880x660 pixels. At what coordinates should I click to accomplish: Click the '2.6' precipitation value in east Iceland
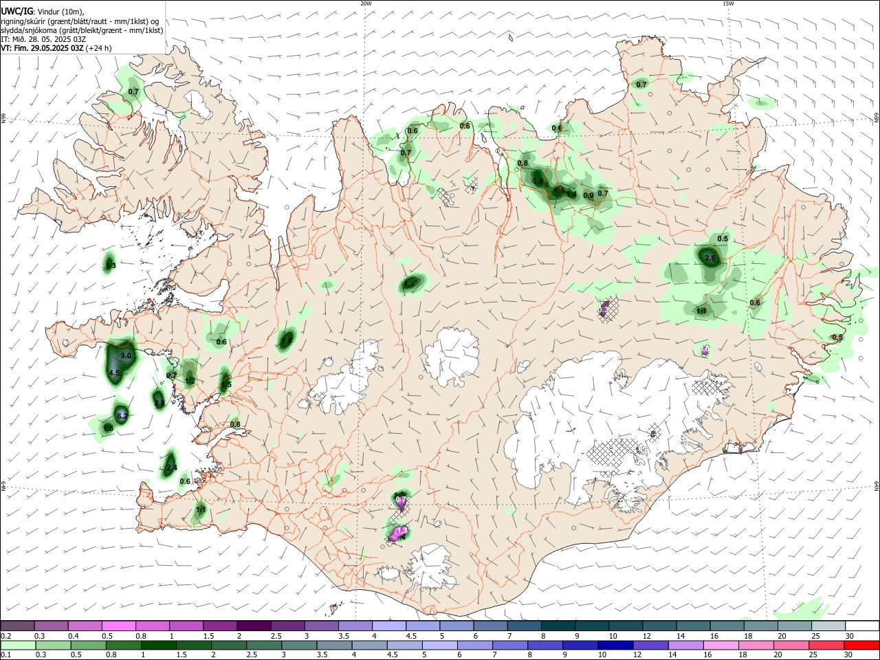711,258
